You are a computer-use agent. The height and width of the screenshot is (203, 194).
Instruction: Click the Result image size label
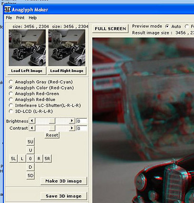tap(152, 33)
